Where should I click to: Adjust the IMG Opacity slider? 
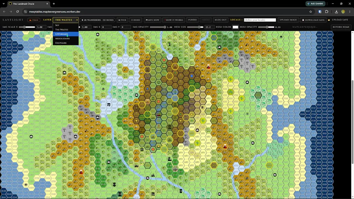click(158, 27)
